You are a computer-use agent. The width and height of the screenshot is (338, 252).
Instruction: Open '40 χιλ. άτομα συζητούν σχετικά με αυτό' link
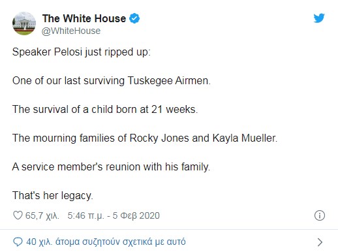(106, 242)
